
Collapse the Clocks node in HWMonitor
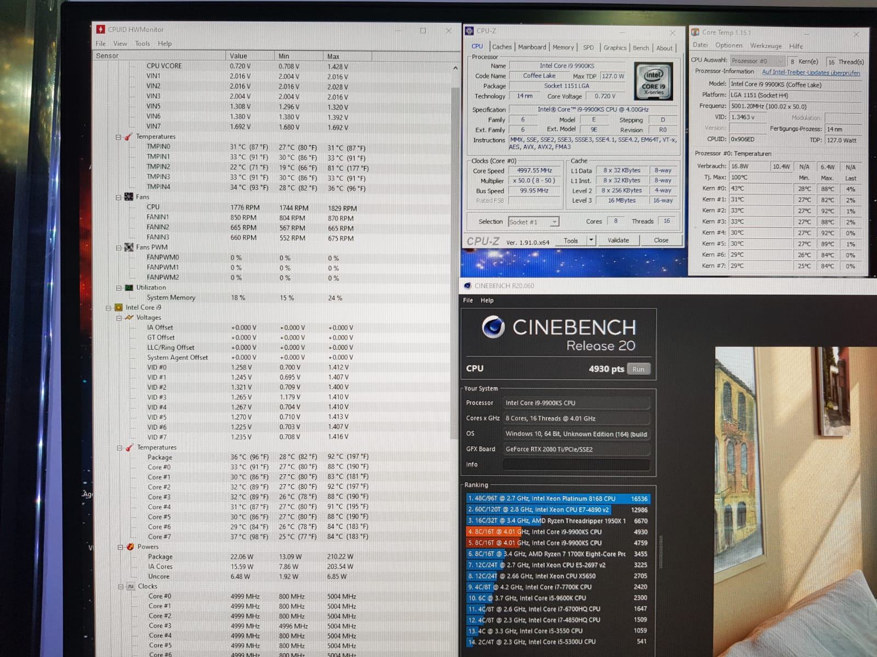[121, 586]
